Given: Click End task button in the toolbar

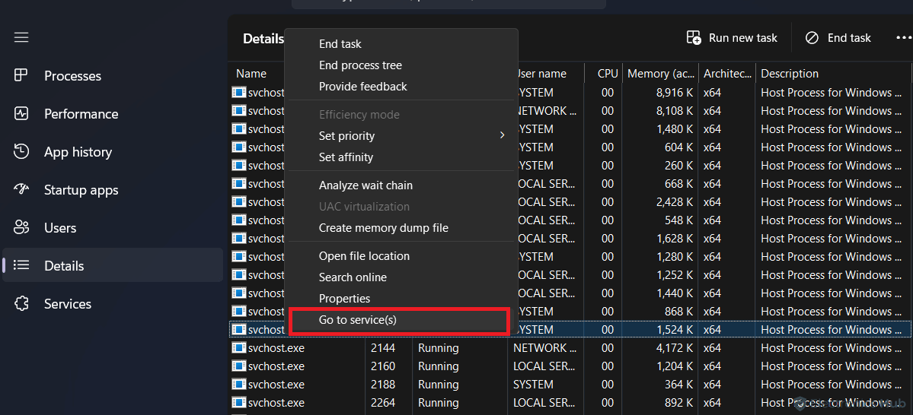Looking at the screenshot, I should pyautogui.click(x=838, y=38).
